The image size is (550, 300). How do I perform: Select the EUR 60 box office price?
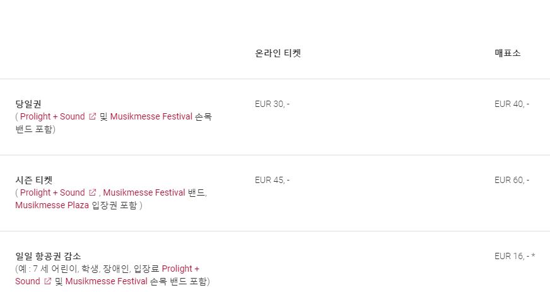(x=512, y=180)
